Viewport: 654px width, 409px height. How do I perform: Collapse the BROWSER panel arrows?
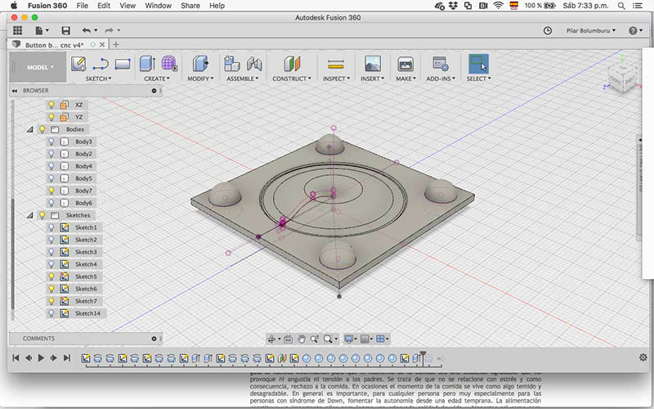pyautogui.click(x=15, y=91)
